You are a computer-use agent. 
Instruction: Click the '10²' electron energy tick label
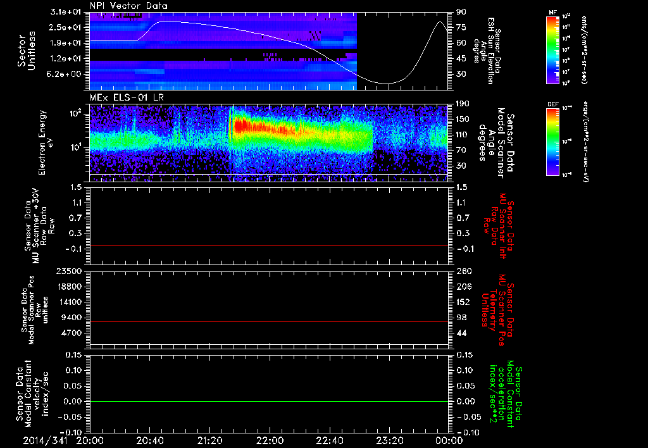tap(77, 114)
